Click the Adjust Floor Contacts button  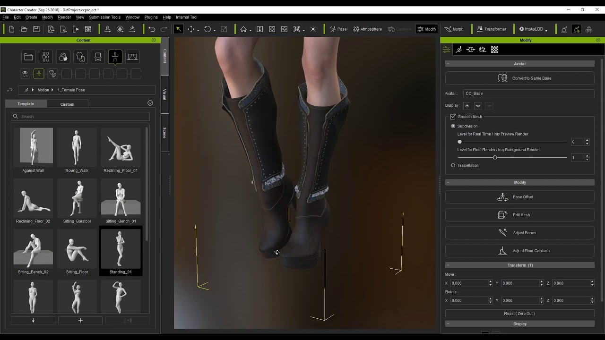tap(520, 251)
